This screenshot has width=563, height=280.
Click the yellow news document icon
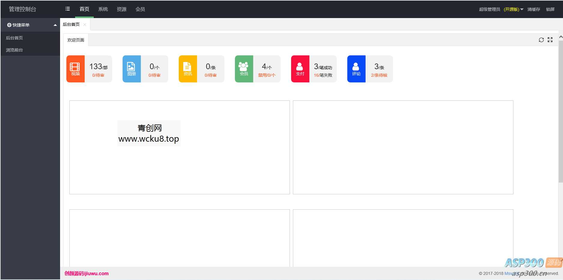pyautogui.click(x=187, y=69)
